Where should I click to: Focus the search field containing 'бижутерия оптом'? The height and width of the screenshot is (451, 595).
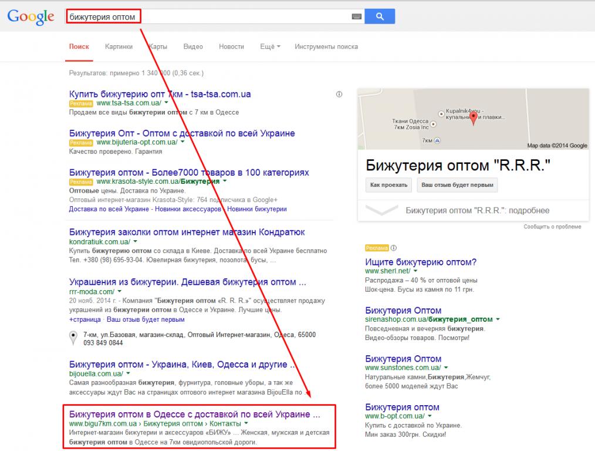point(215,16)
